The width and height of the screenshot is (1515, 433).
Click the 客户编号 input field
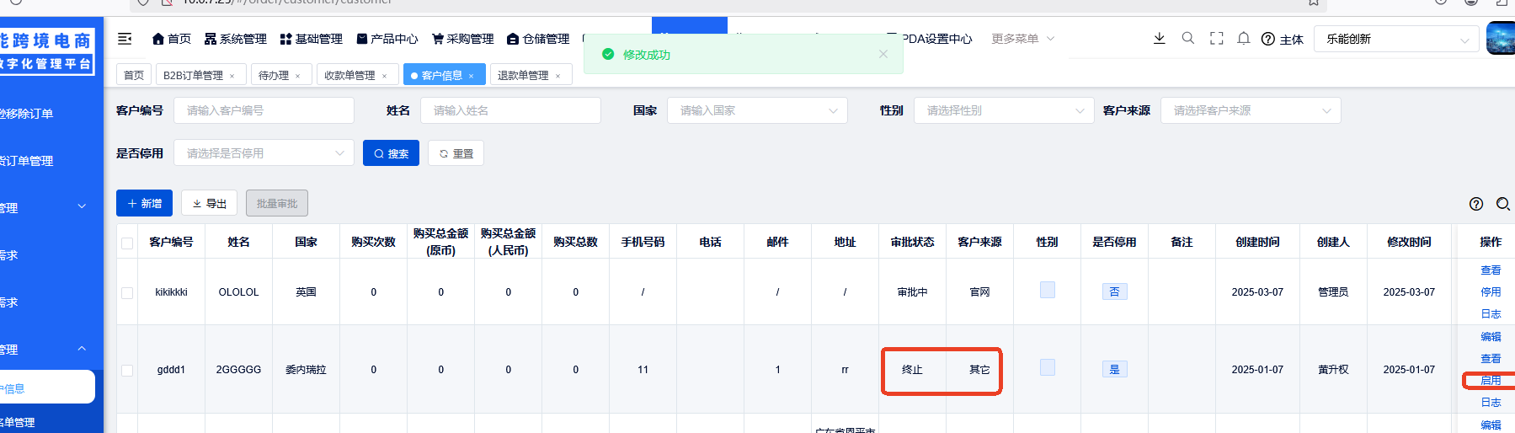263,110
